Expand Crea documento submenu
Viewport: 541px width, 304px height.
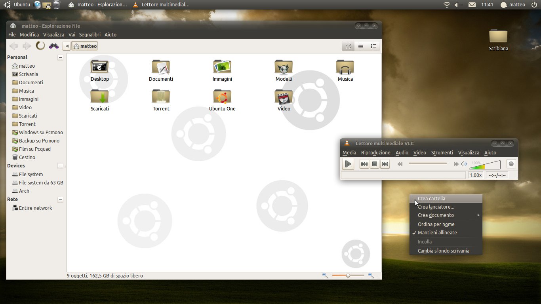[446, 215]
